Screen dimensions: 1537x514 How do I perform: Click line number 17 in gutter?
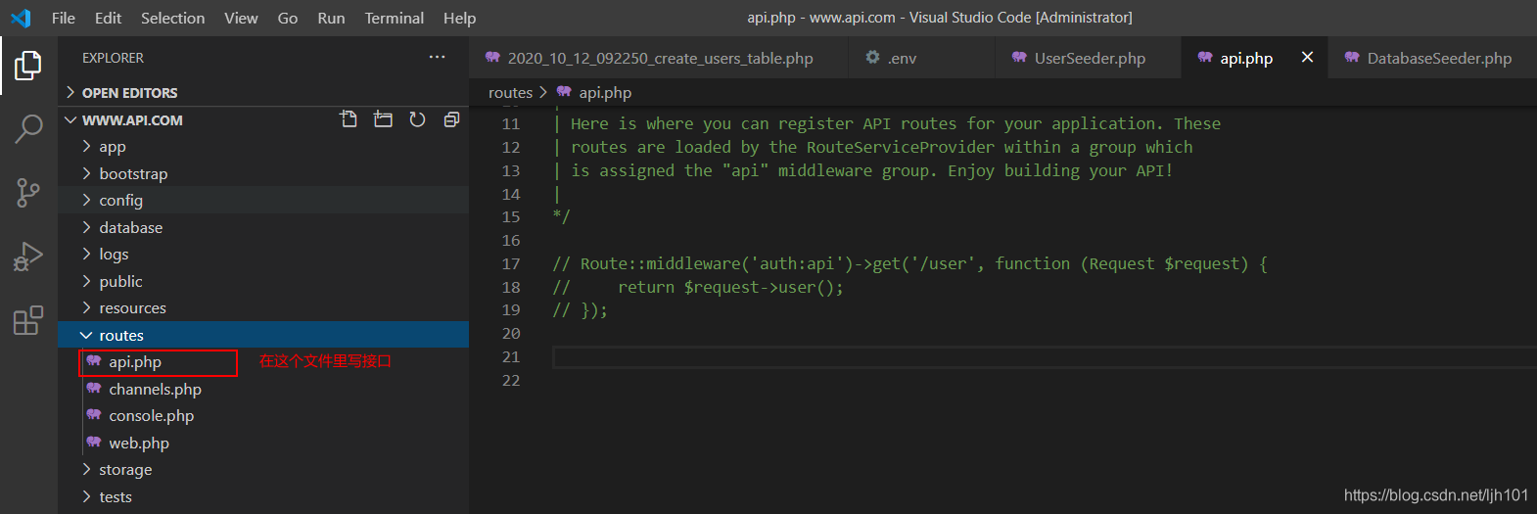coord(511,263)
